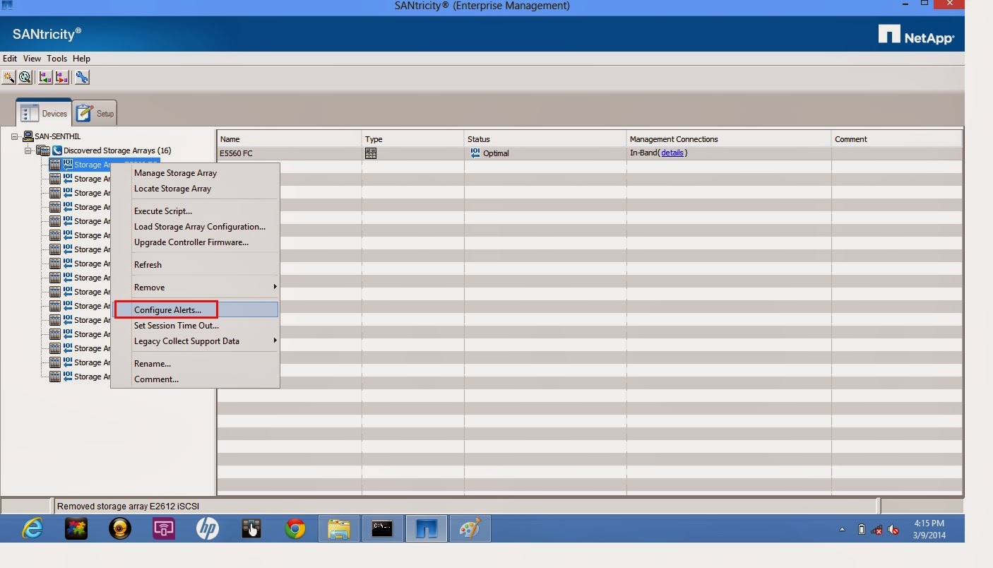Click the Type icon in the E5560 FC row
The height and width of the screenshot is (568, 993).
click(x=371, y=153)
